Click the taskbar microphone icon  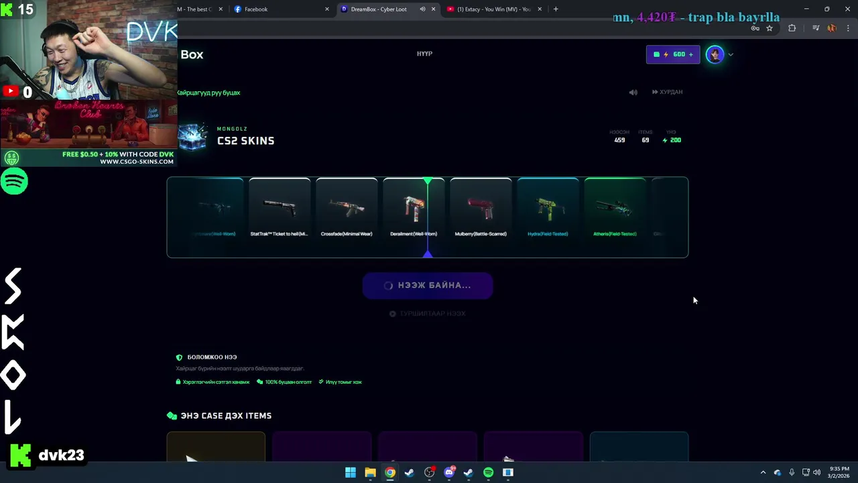[x=792, y=472]
